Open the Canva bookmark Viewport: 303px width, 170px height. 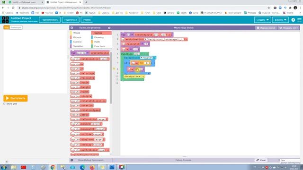pos(194,13)
